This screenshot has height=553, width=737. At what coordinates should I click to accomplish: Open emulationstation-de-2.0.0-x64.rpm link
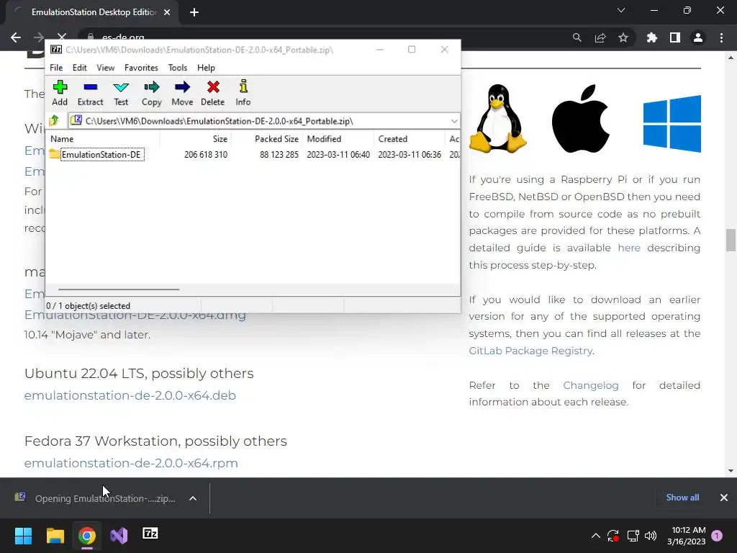131,463
